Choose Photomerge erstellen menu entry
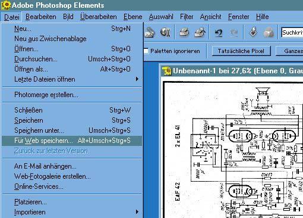This screenshot has height=218, width=303. (72, 95)
